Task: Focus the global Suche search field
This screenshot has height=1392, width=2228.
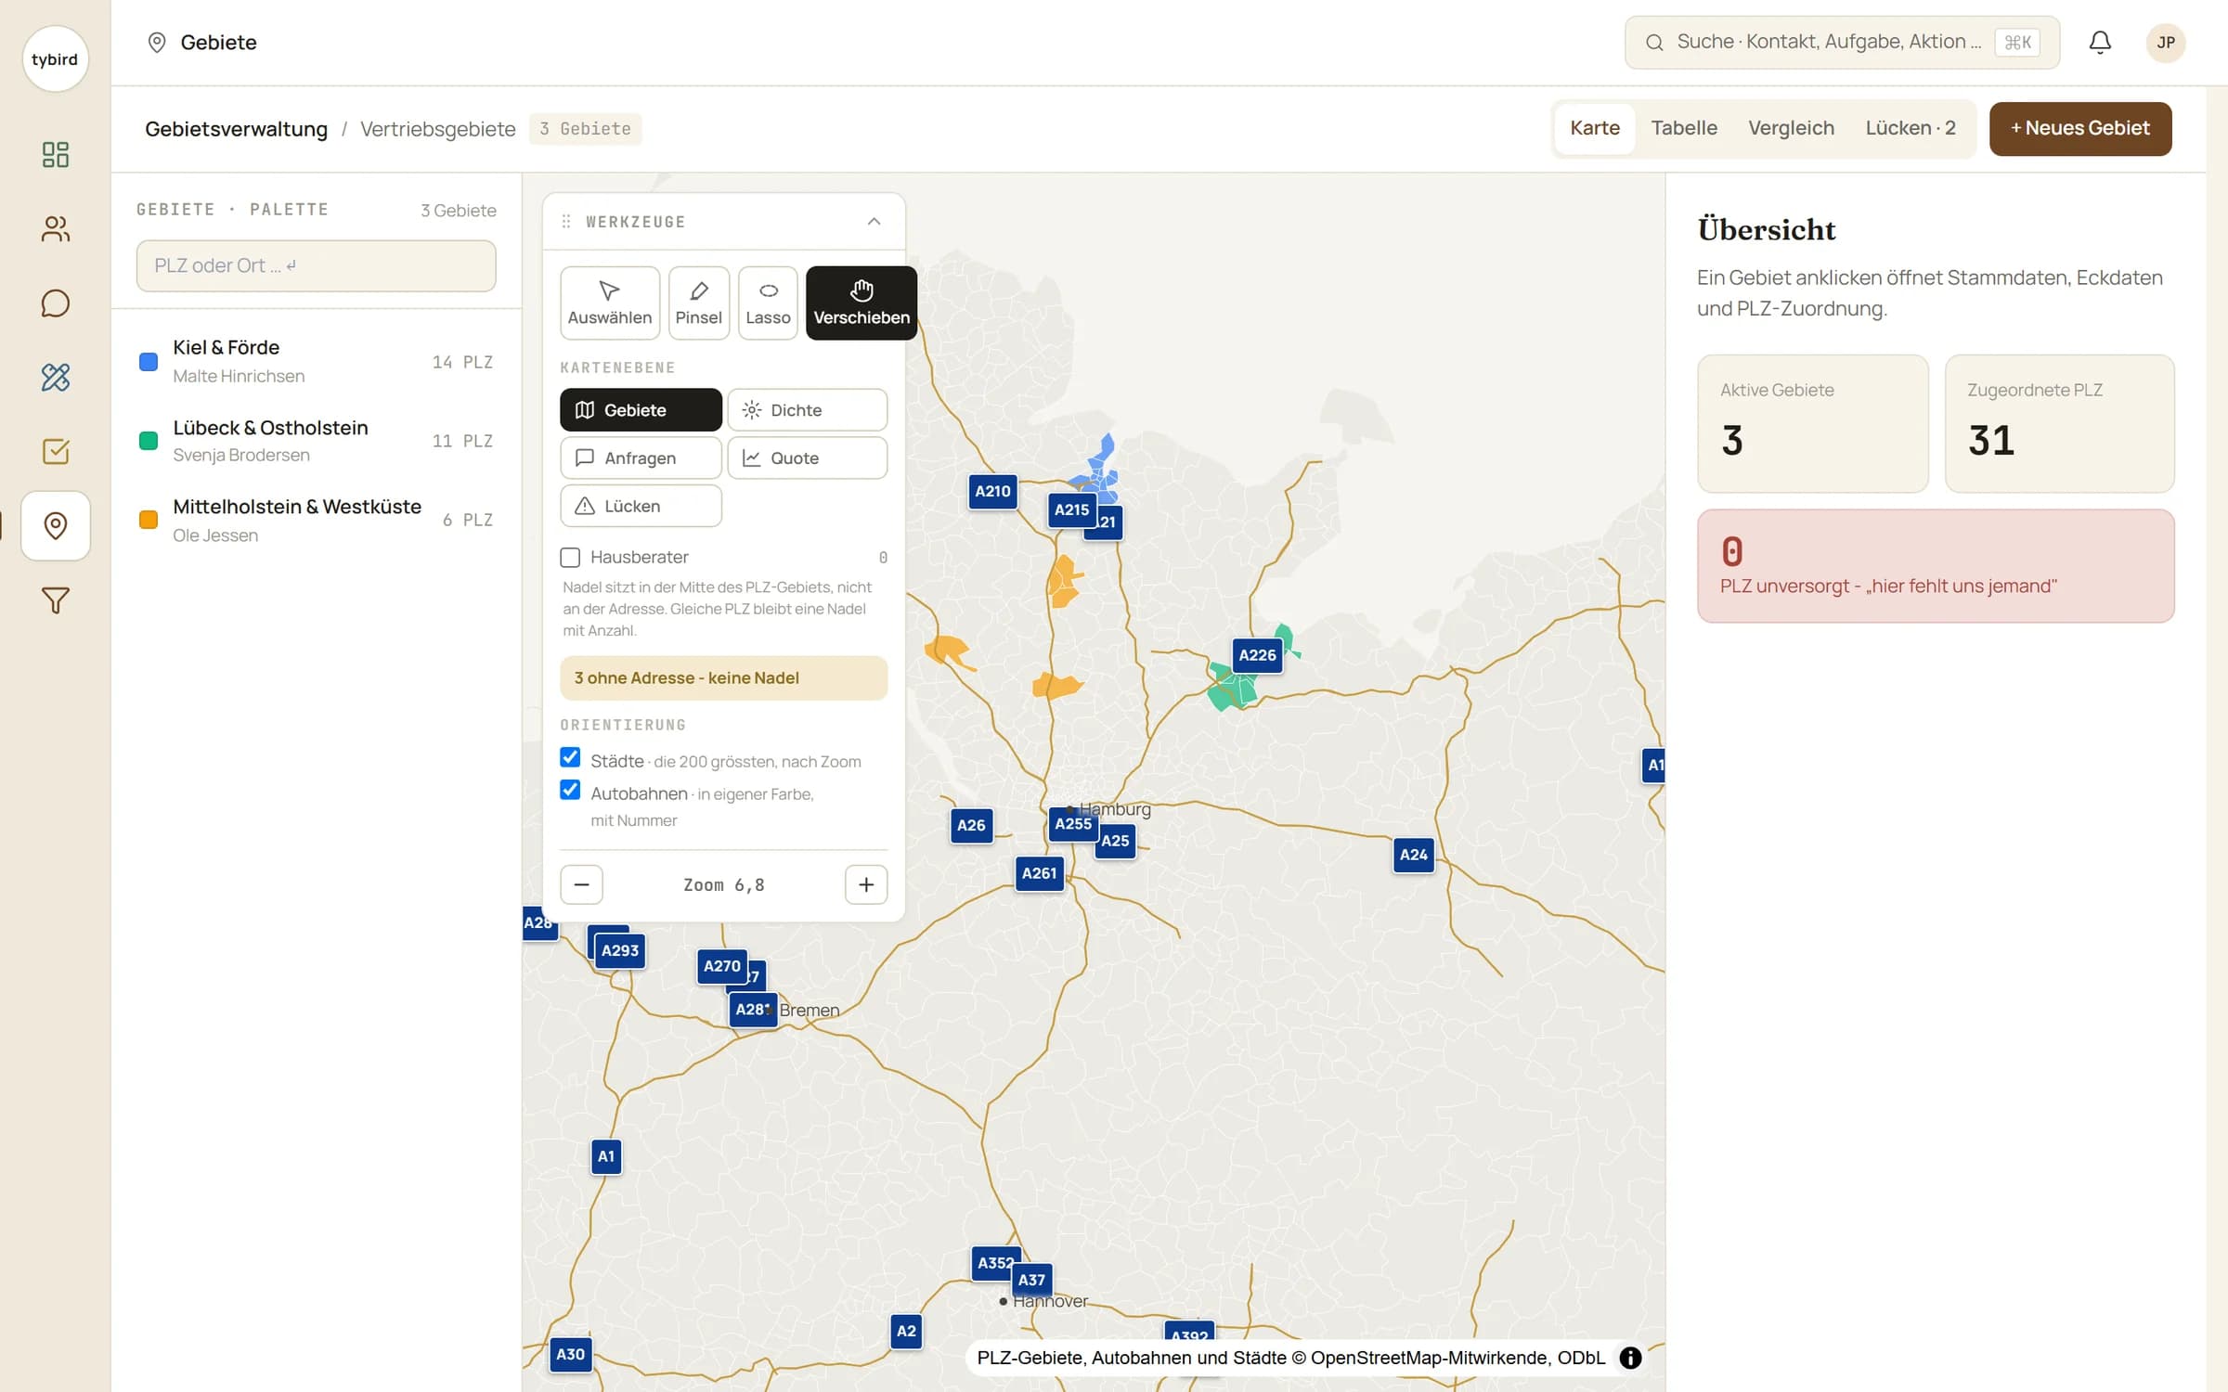Action: (x=1842, y=43)
